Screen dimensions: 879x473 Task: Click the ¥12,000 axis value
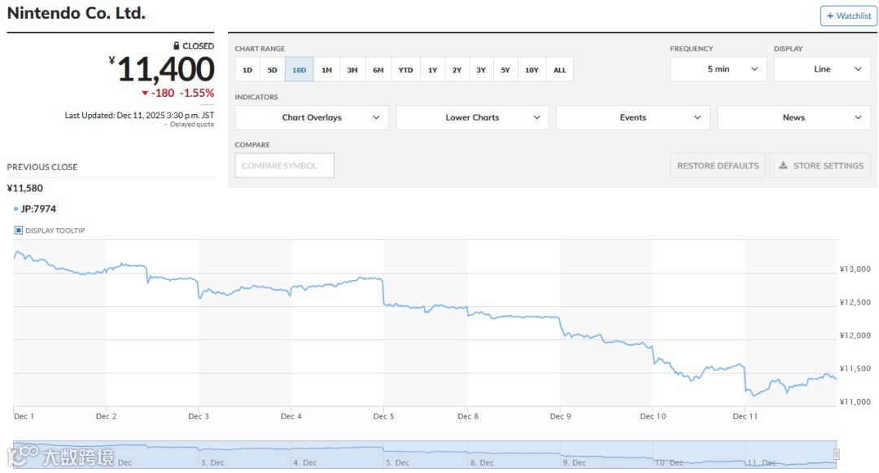(855, 335)
